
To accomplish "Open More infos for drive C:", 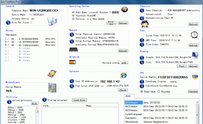I will tap(50, 39).
